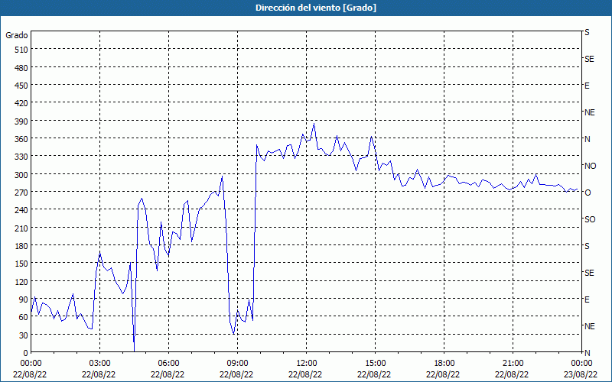Screen dimensions: 612x382
Task: Select the 150 y-axis value
Action: tap(21, 264)
